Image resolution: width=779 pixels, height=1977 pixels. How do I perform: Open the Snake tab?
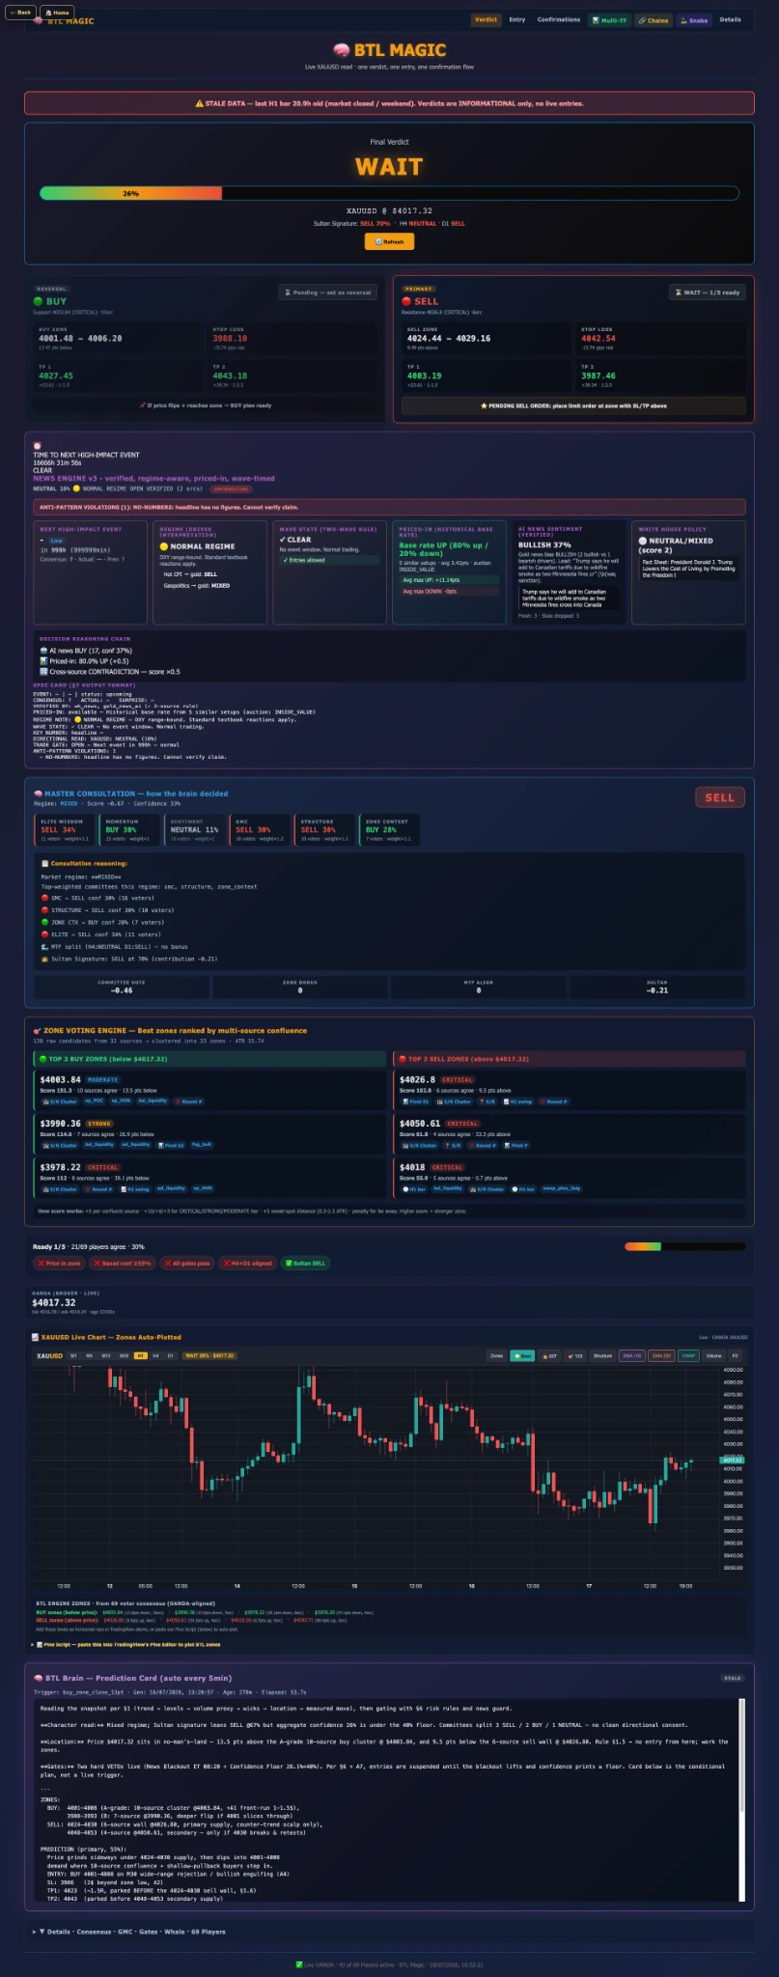tap(693, 19)
